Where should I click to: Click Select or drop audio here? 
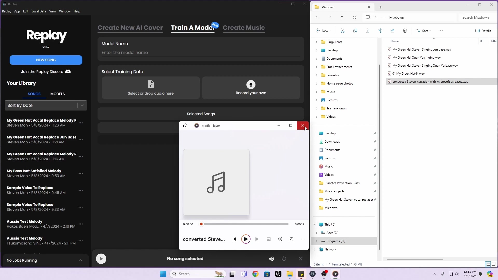point(151,88)
